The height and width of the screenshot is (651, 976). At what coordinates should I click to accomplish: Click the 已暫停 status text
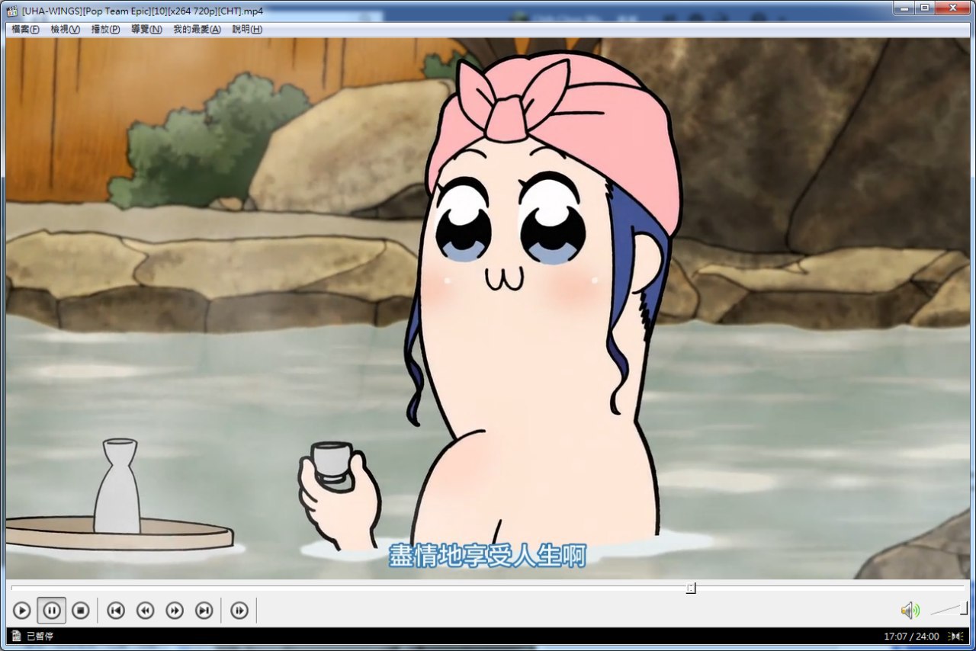(40, 636)
